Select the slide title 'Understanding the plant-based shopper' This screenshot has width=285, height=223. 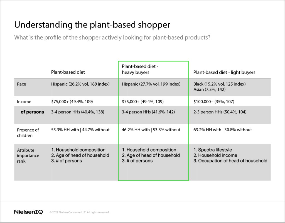92,25
